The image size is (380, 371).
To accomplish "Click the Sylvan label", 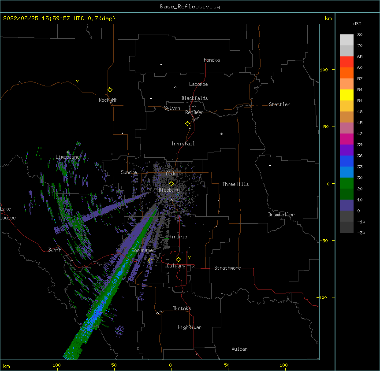I will [x=172, y=108].
